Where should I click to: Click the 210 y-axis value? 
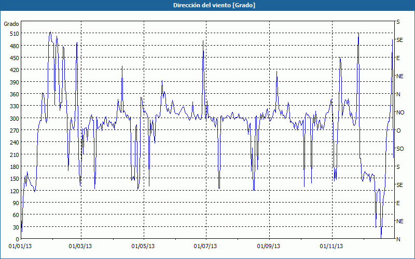coord(15,155)
